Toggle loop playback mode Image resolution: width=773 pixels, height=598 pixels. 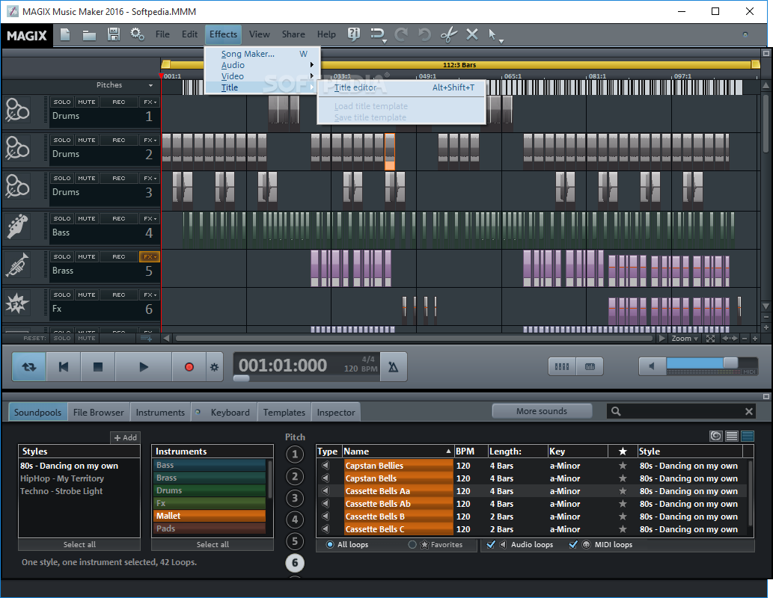(29, 366)
